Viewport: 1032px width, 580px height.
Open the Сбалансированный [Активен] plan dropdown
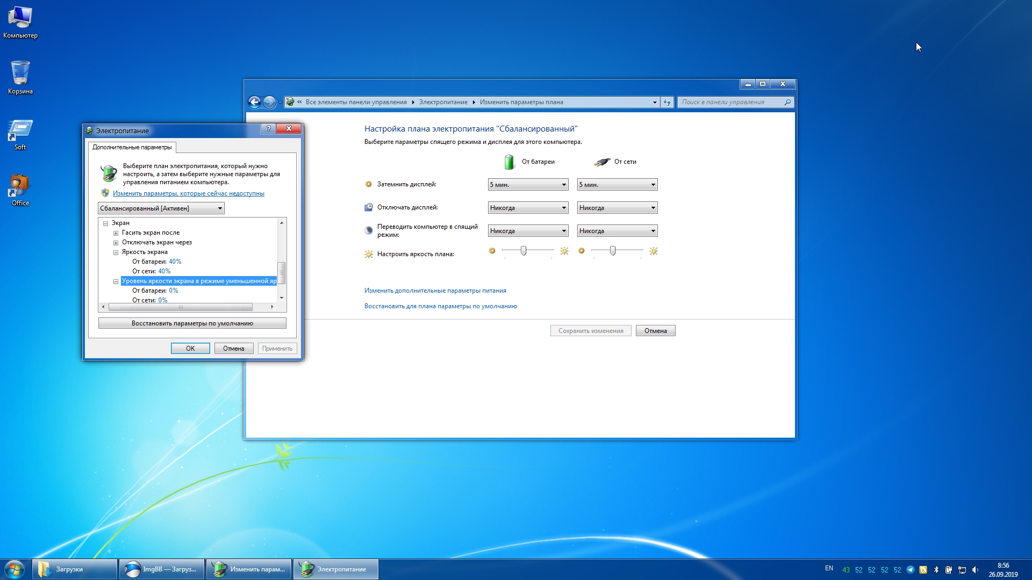tap(161, 208)
